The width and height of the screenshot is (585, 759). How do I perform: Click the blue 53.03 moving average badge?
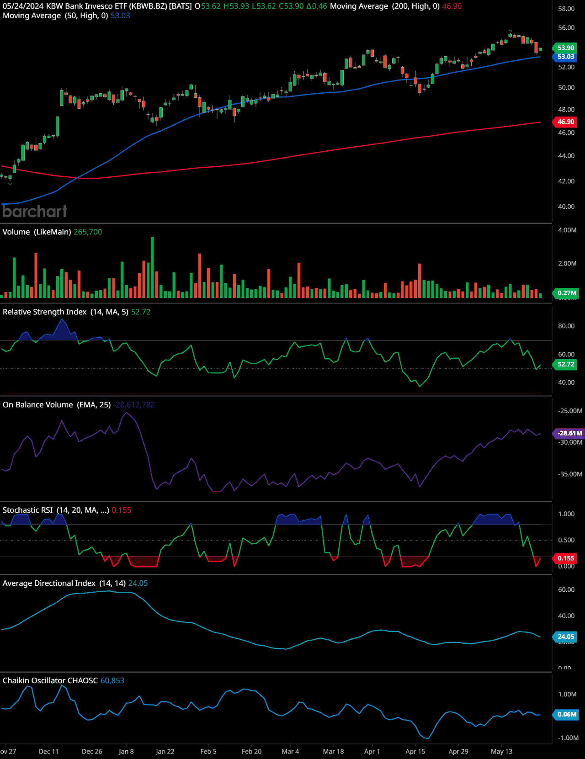click(565, 57)
